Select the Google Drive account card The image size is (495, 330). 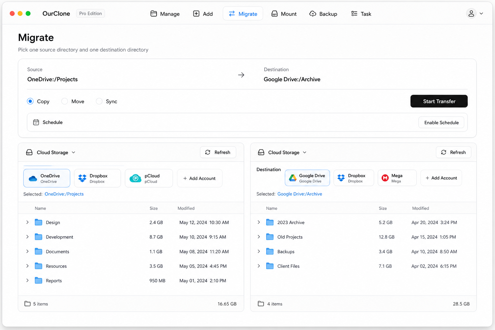pyautogui.click(x=307, y=178)
